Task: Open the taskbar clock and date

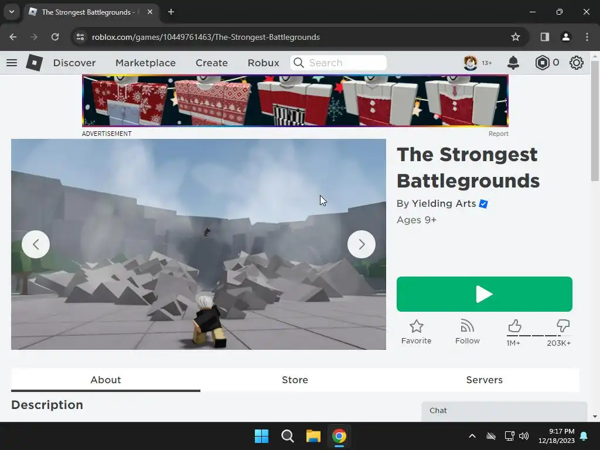Action: [557, 436]
